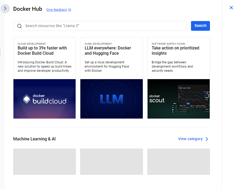Click the LLM banner image
Viewport: 235px width, 189px height.
111,99
